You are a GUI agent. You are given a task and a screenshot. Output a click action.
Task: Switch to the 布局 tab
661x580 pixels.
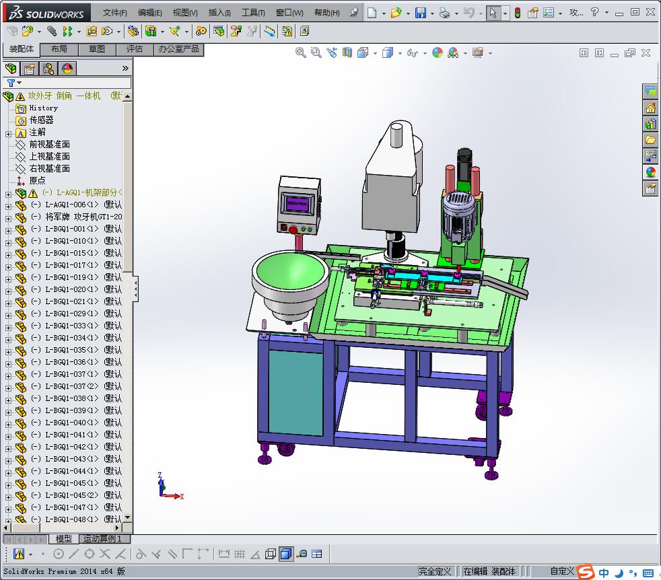(59, 49)
